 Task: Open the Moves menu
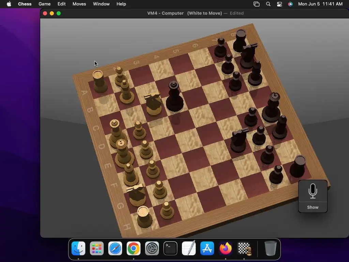coord(79,4)
